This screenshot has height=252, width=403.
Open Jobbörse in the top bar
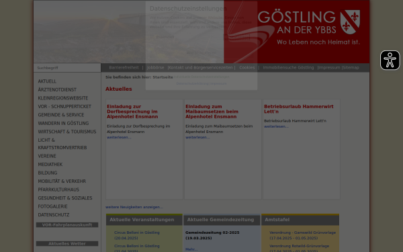[x=156, y=68]
